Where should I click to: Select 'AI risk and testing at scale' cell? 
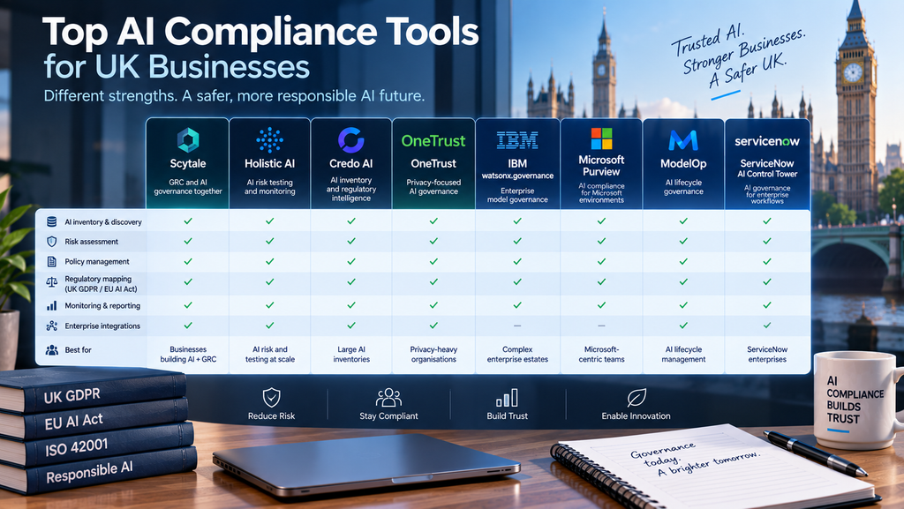[x=270, y=354]
